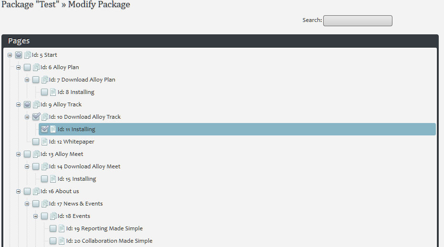Toggle checkbox for Id: 7 Download Alloy Plan
This screenshot has height=247, width=444.
[x=36, y=80]
